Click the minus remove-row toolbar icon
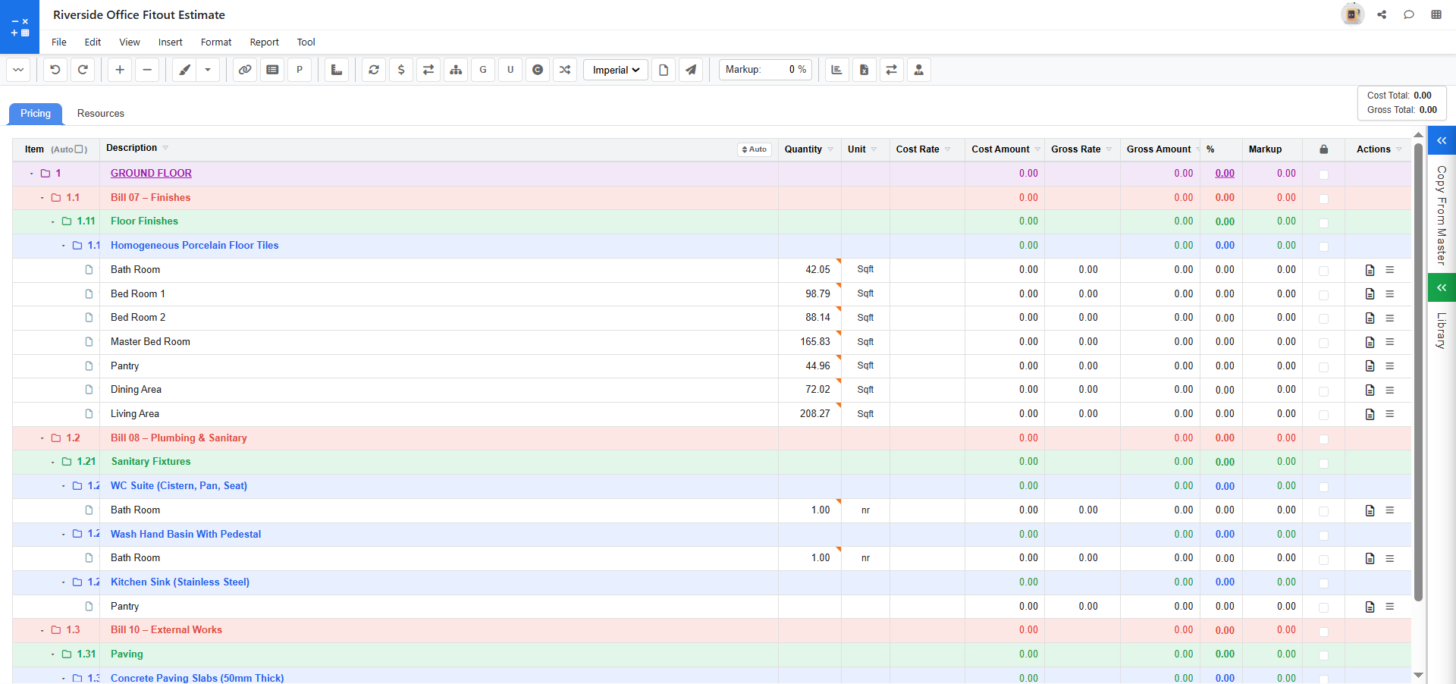 (x=147, y=70)
